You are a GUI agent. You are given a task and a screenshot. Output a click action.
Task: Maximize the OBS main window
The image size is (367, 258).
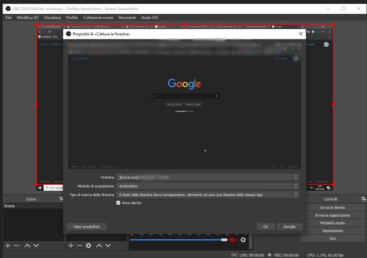[x=344, y=8]
